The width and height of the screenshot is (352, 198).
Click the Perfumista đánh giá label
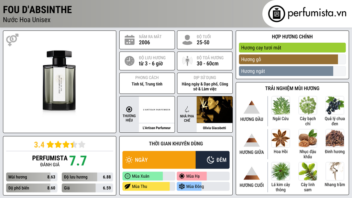coord(50,161)
